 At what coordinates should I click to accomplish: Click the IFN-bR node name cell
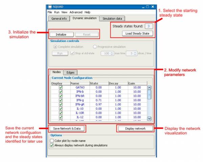(80, 96)
